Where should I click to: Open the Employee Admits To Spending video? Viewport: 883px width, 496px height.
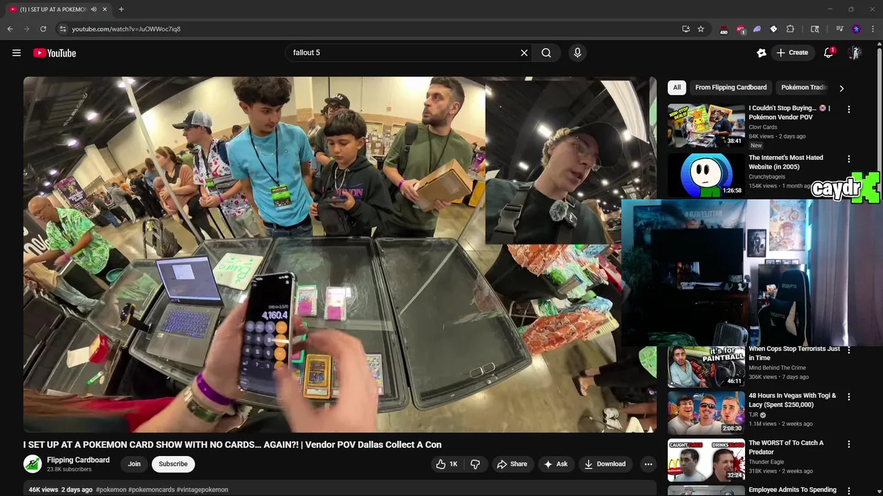[x=792, y=490]
